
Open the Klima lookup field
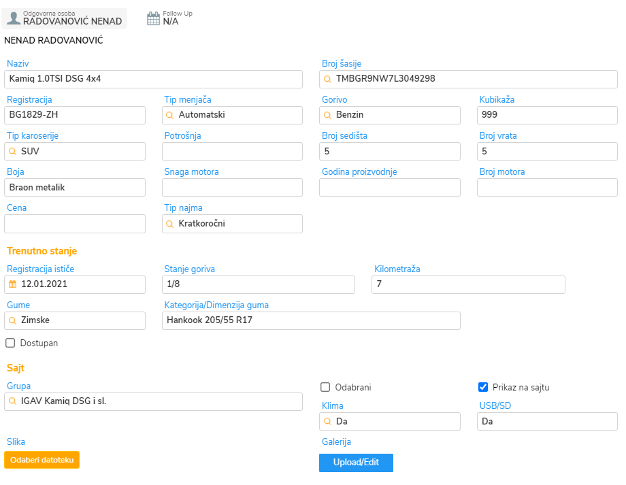coord(390,422)
